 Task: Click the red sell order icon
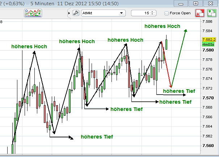coord(200,13)
